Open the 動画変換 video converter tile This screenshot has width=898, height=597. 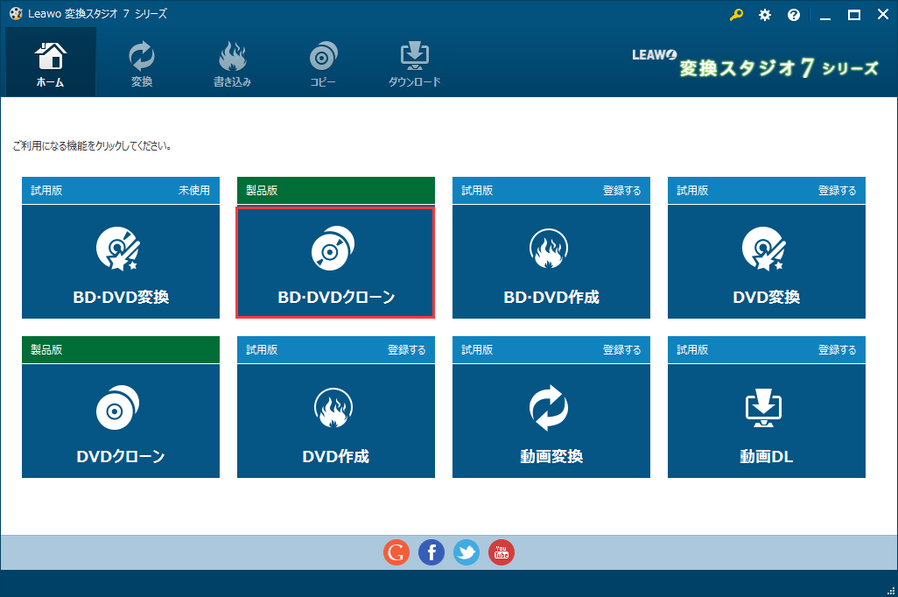(x=551, y=421)
